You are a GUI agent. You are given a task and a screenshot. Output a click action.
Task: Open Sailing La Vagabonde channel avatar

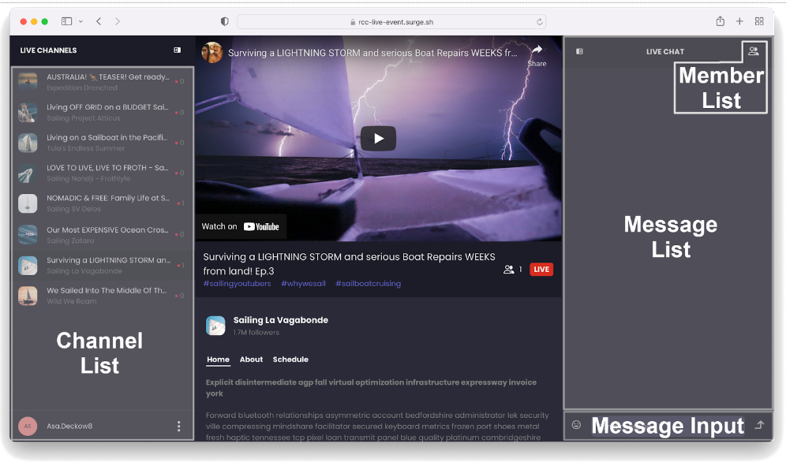click(x=215, y=326)
